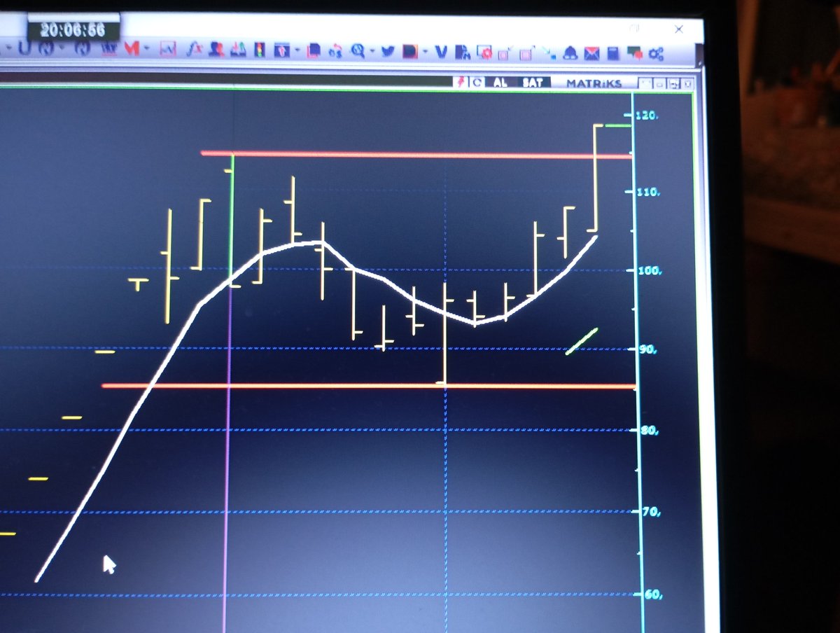
Task: Click the blue window icon after traffic light
Action: pyautogui.click(x=281, y=50)
